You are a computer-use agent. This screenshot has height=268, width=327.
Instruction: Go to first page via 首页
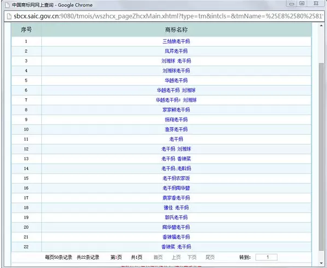[x=158, y=257]
